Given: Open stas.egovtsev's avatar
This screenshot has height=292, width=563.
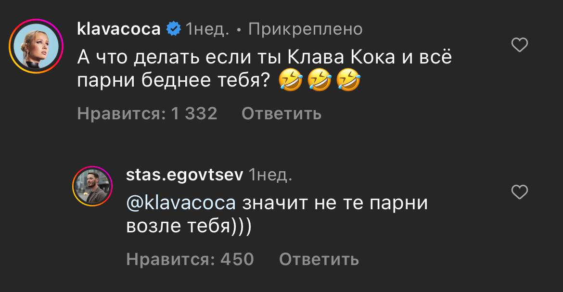Looking at the screenshot, I should tap(92, 186).
